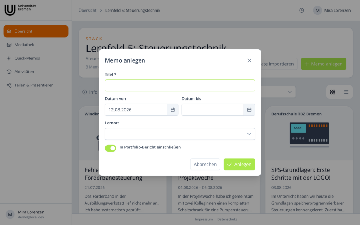Switch to list view icon
The height and width of the screenshot is (225, 360).
click(x=346, y=92)
